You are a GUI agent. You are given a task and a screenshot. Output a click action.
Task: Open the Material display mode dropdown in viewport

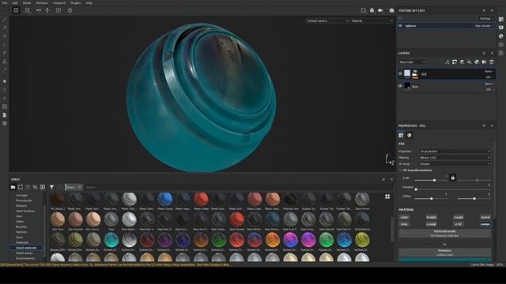(x=372, y=21)
